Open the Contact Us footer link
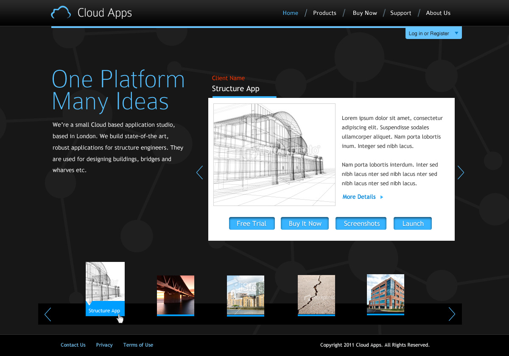 click(x=73, y=345)
